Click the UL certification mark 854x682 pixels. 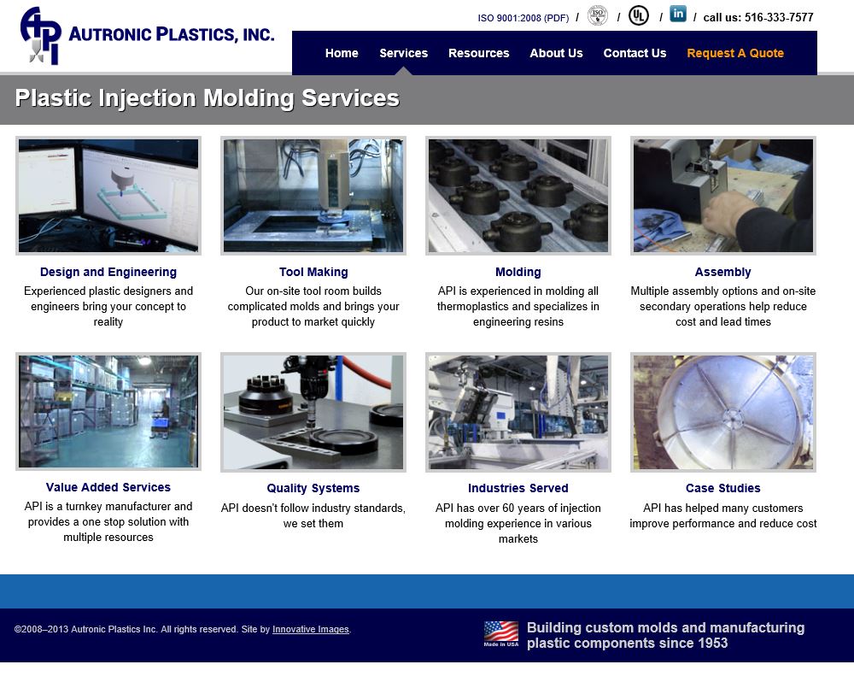click(x=638, y=15)
